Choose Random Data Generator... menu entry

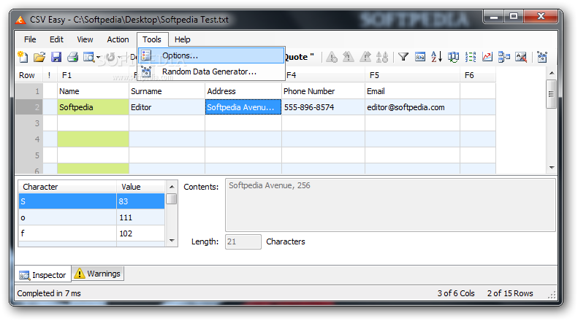tap(211, 71)
